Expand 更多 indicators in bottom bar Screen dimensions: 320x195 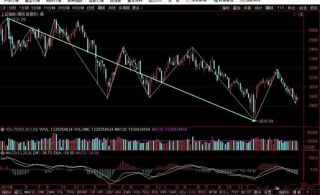click(x=257, y=192)
